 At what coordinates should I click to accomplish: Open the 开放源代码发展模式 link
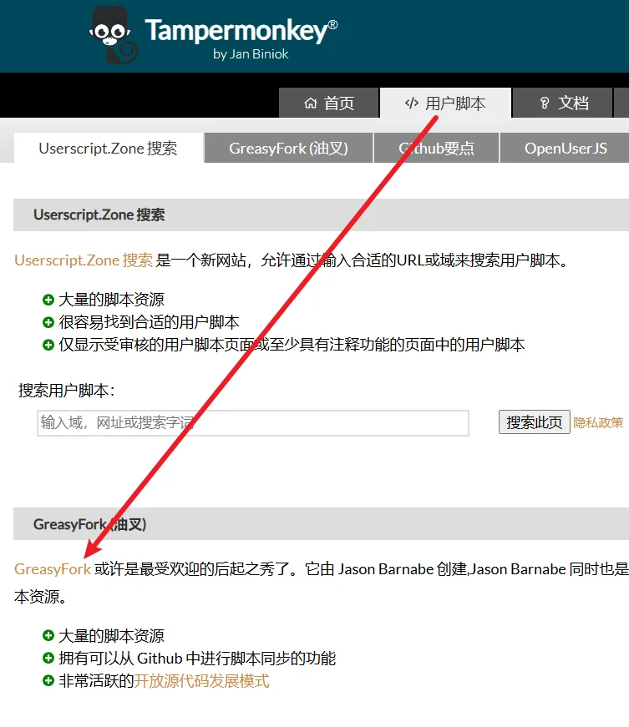click(x=201, y=680)
